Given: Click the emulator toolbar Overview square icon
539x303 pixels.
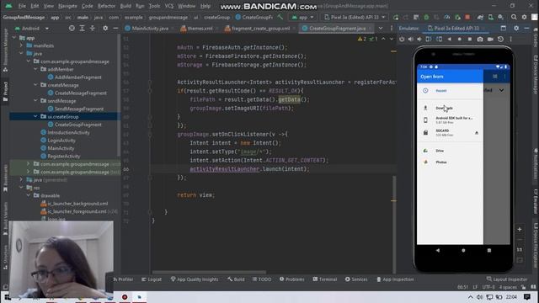Looking at the screenshot, I should click(470, 40).
